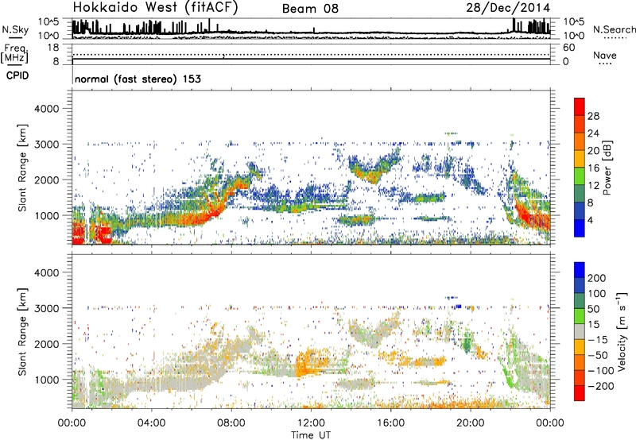Viewport: 636px width, 440px height.
Task: Click the solid frequency line in the Freq. panel
Action: click(311, 59)
